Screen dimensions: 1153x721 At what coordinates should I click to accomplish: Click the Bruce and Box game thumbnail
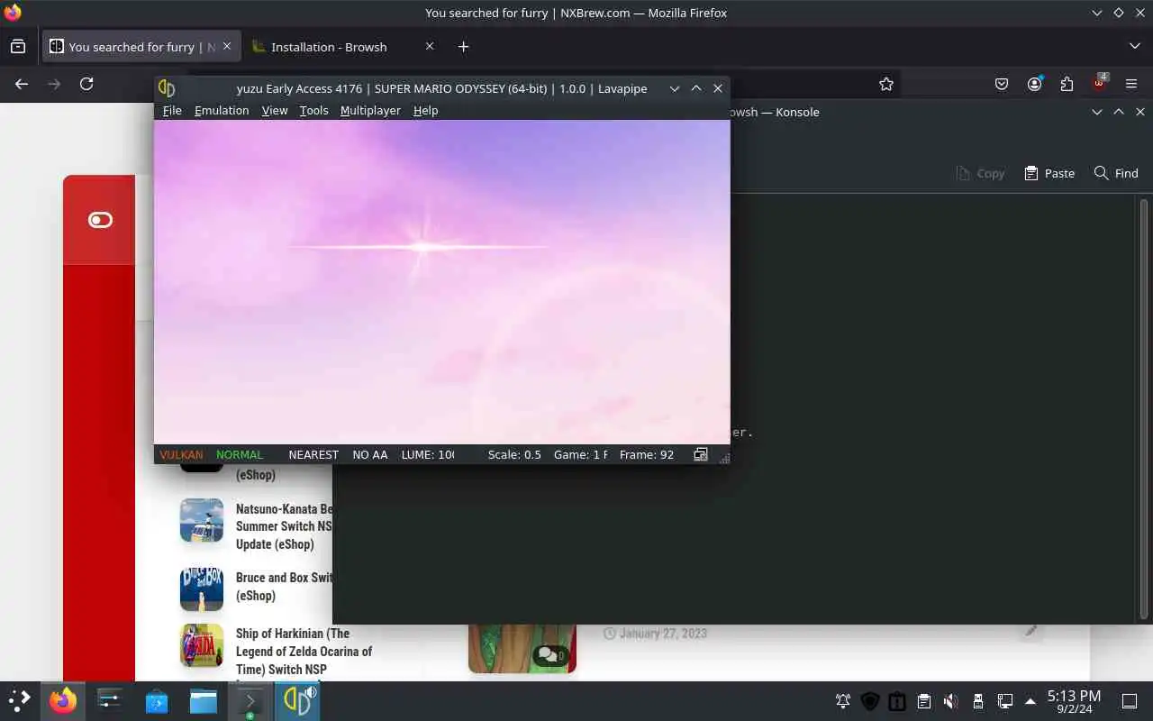pyautogui.click(x=202, y=589)
